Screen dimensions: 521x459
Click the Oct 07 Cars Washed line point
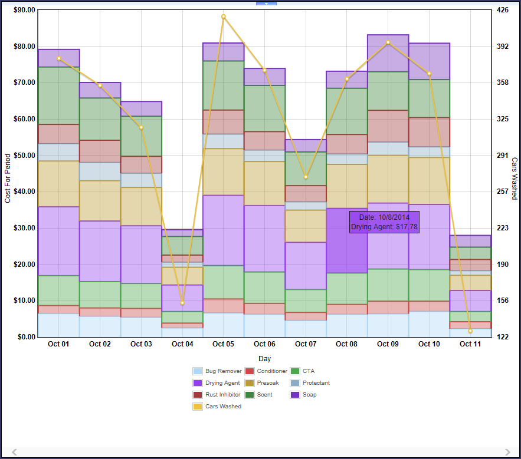[x=306, y=177]
